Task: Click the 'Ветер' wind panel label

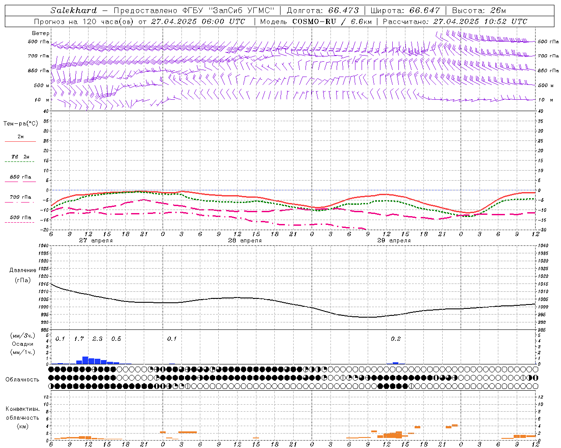Action: [41, 33]
